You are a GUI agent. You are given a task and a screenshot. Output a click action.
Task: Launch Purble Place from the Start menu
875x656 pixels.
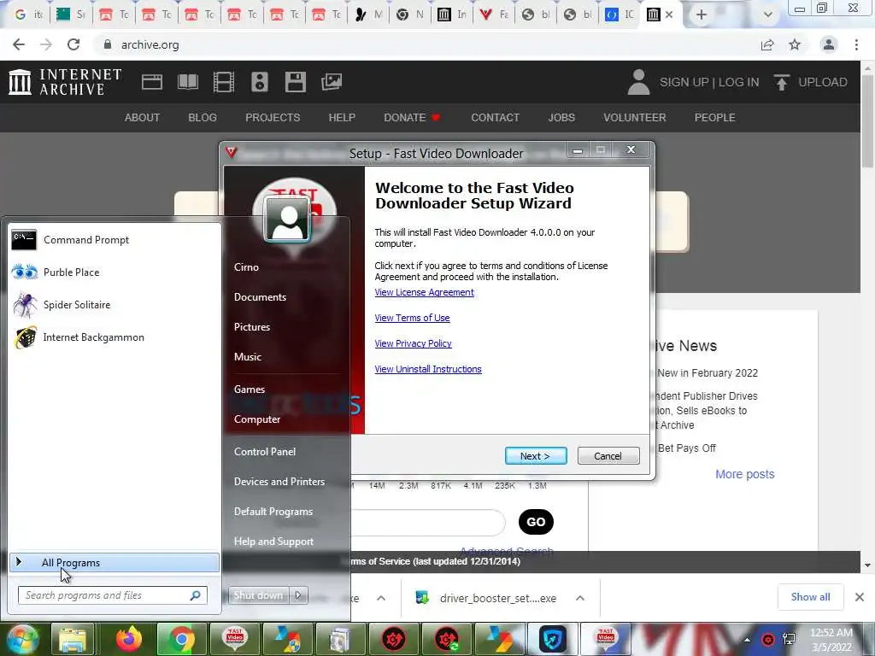click(115, 272)
